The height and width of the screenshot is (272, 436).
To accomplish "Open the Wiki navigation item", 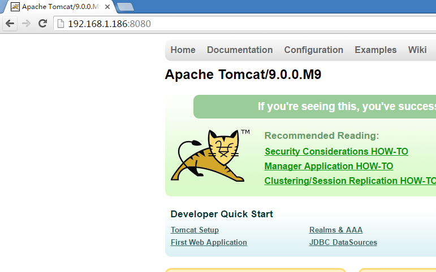I will click(417, 50).
